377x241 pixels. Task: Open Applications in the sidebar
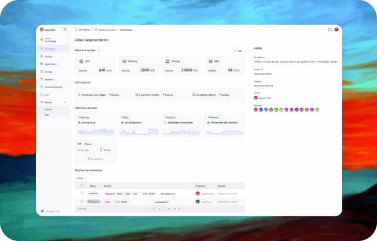point(51,63)
